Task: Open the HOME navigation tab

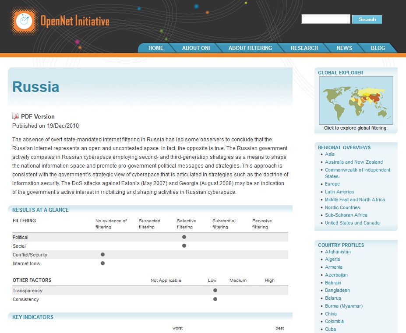Action: [155, 48]
